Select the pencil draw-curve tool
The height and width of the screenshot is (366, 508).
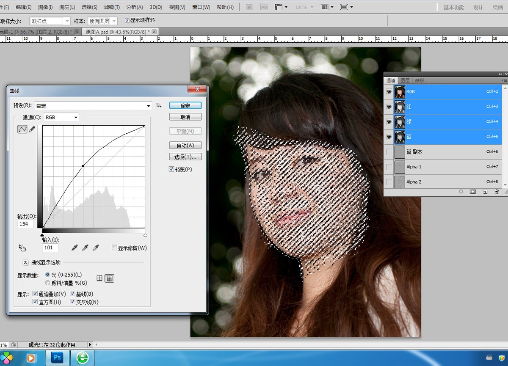point(32,129)
